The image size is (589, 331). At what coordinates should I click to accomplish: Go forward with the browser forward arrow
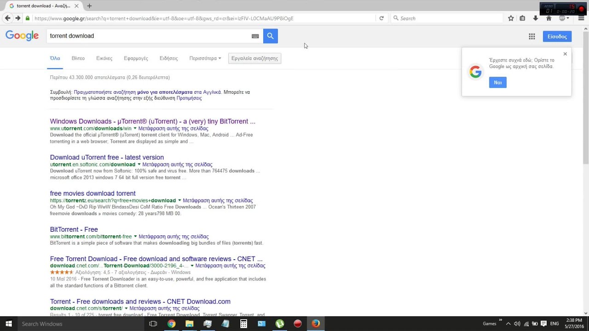coord(17,18)
